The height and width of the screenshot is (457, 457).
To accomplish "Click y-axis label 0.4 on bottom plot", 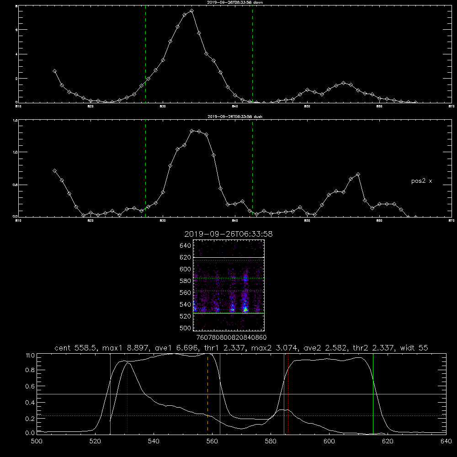I will (30, 403).
